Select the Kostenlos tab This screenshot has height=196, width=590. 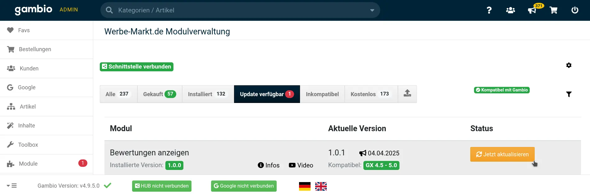click(x=371, y=94)
